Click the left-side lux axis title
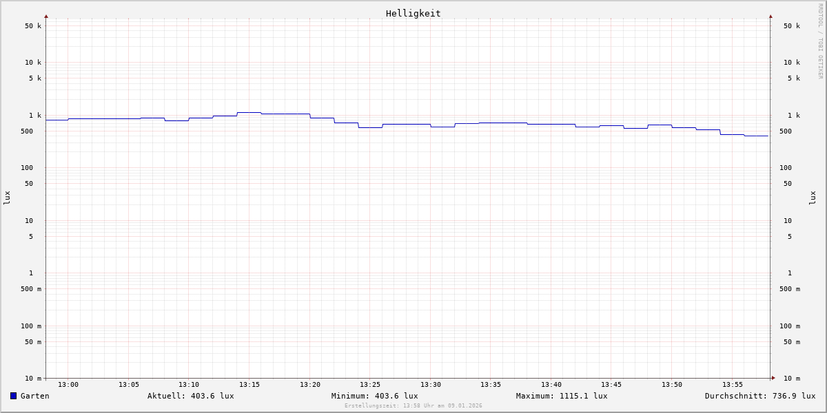This screenshot has width=827, height=413. pos(7,198)
